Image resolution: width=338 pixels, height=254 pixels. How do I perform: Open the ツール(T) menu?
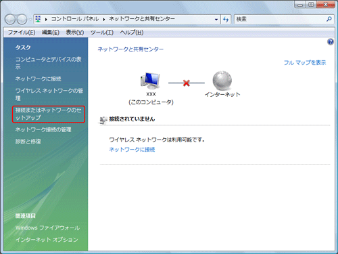coord(102,33)
